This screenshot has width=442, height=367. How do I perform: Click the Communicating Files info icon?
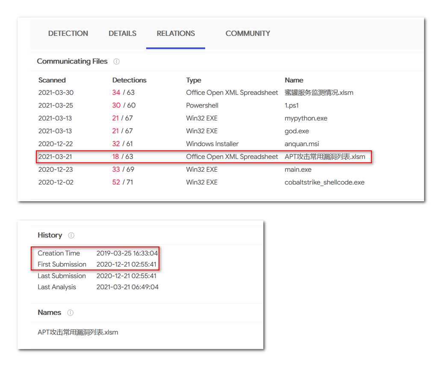[116, 62]
